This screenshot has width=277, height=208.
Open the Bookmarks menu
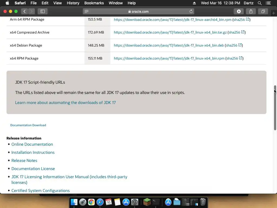[x=94, y=3]
